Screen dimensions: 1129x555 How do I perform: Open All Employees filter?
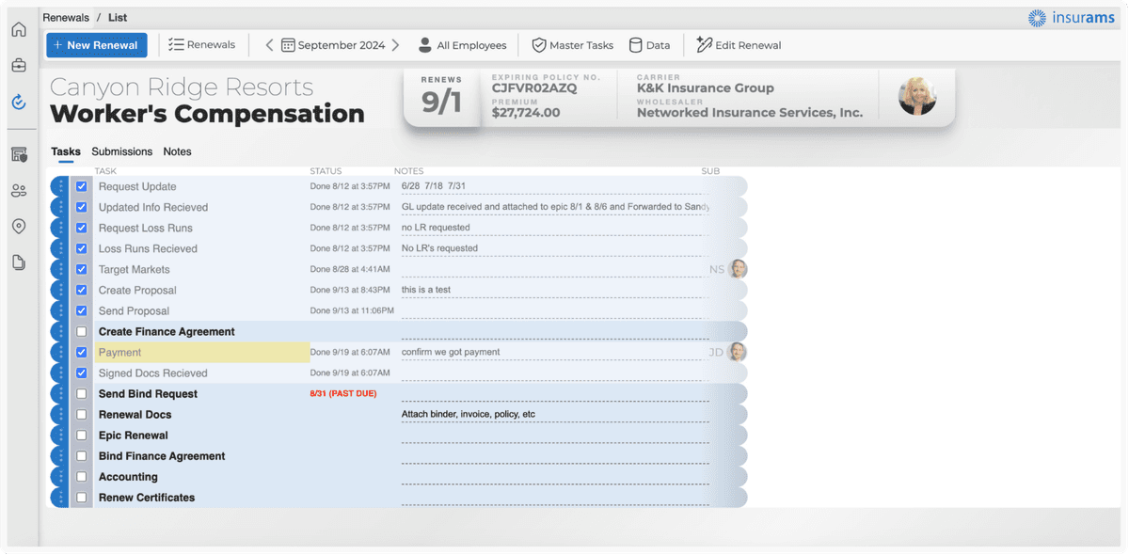(x=462, y=45)
